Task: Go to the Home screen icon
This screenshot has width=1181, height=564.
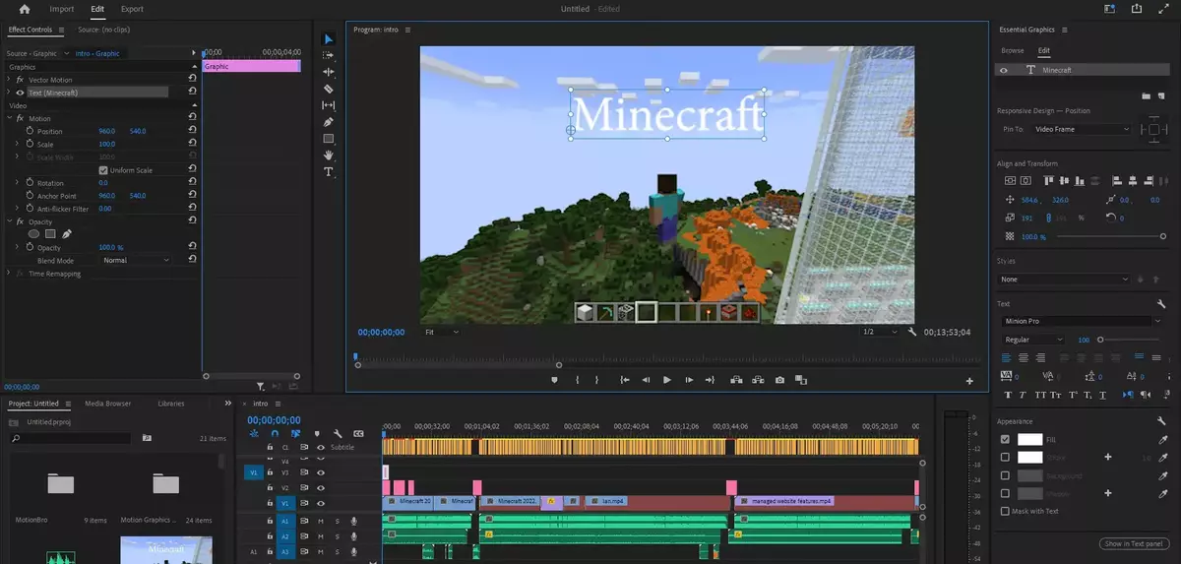Action: [x=24, y=9]
